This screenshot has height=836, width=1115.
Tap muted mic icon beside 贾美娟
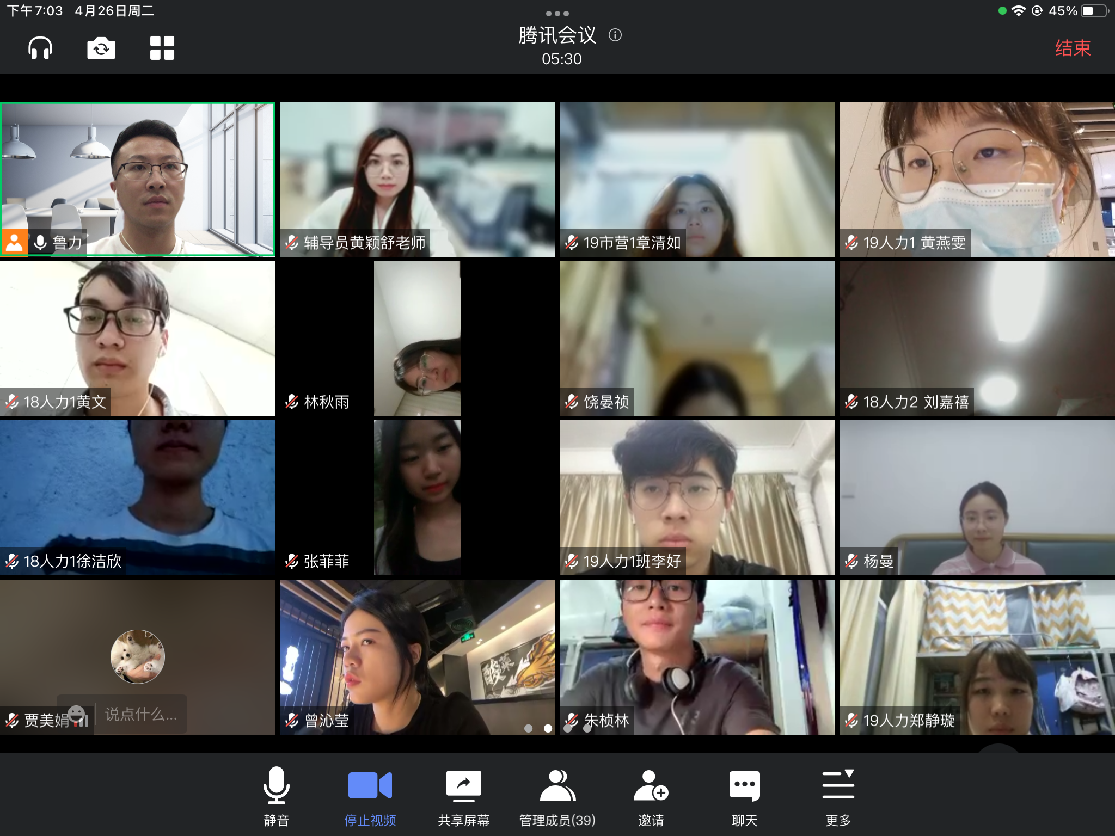[x=12, y=721]
